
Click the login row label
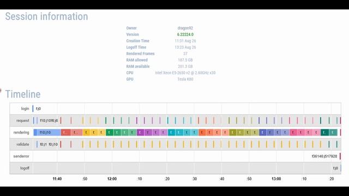tap(25, 109)
